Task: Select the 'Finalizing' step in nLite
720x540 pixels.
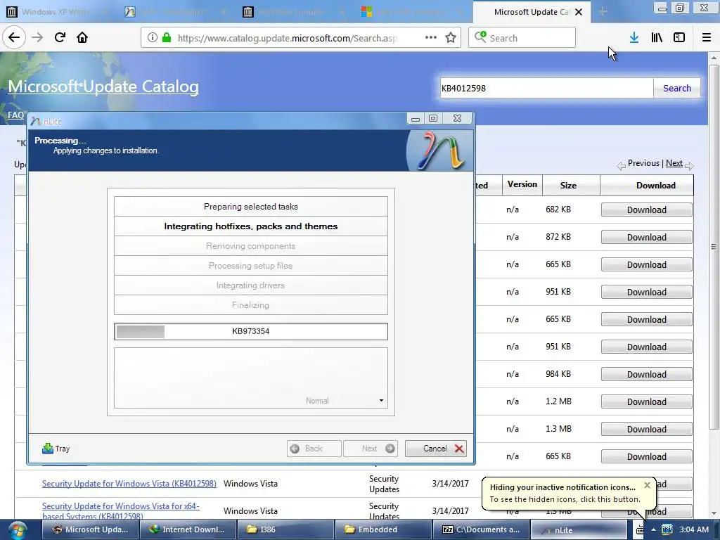Action: tap(251, 305)
